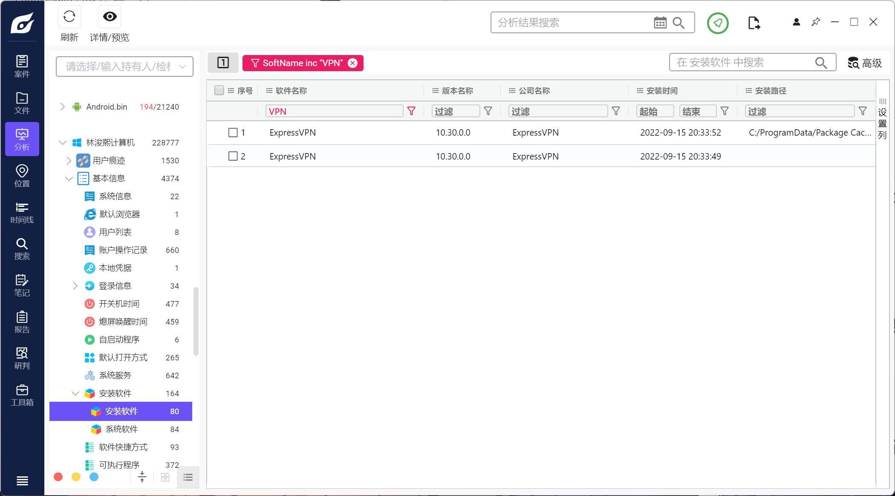Viewport: 895px width, 496px height.
Task: Select 系统软件 in the tree
Action: (121, 429)
